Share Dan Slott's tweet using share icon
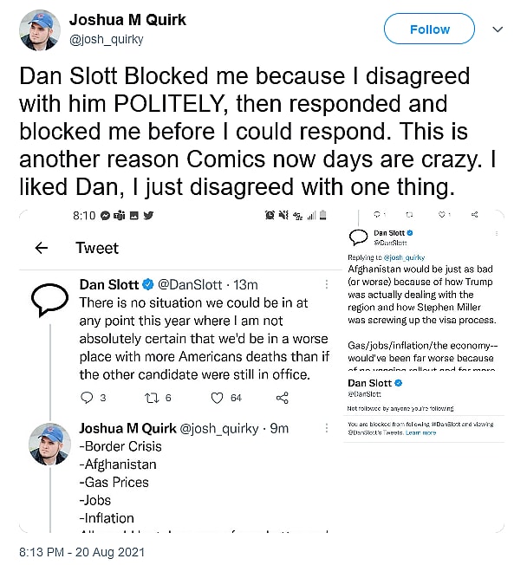527x565 pixels. 282,398
